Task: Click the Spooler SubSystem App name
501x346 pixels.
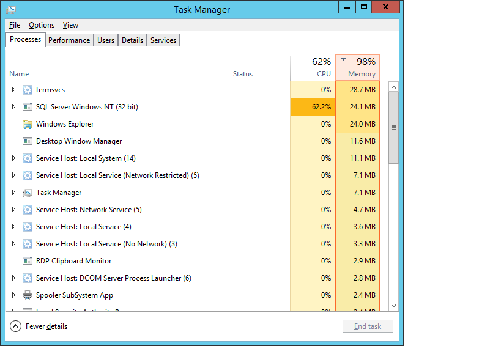Action: 75,295
